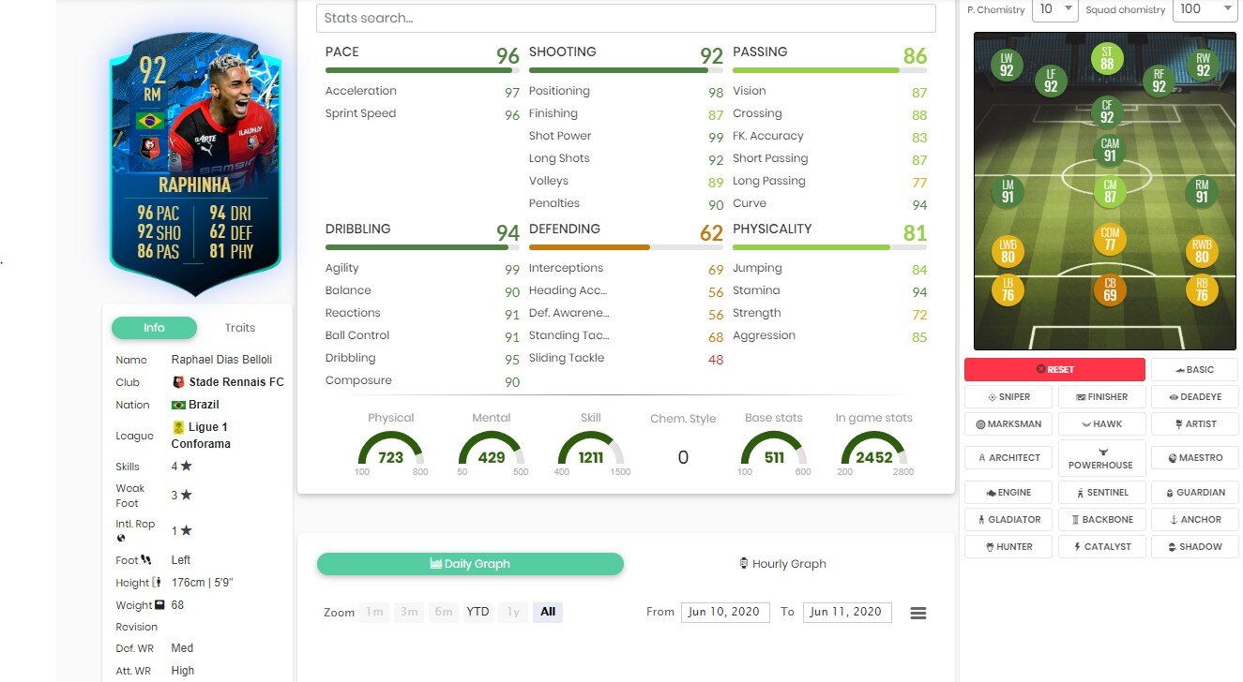
Task: Select the CDM 77 position marker
Action: pos(1109,240)
